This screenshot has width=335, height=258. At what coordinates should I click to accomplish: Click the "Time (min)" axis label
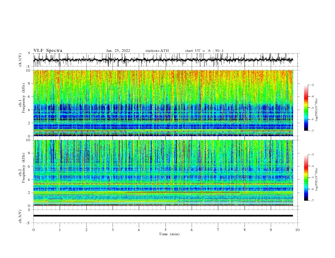169,234
